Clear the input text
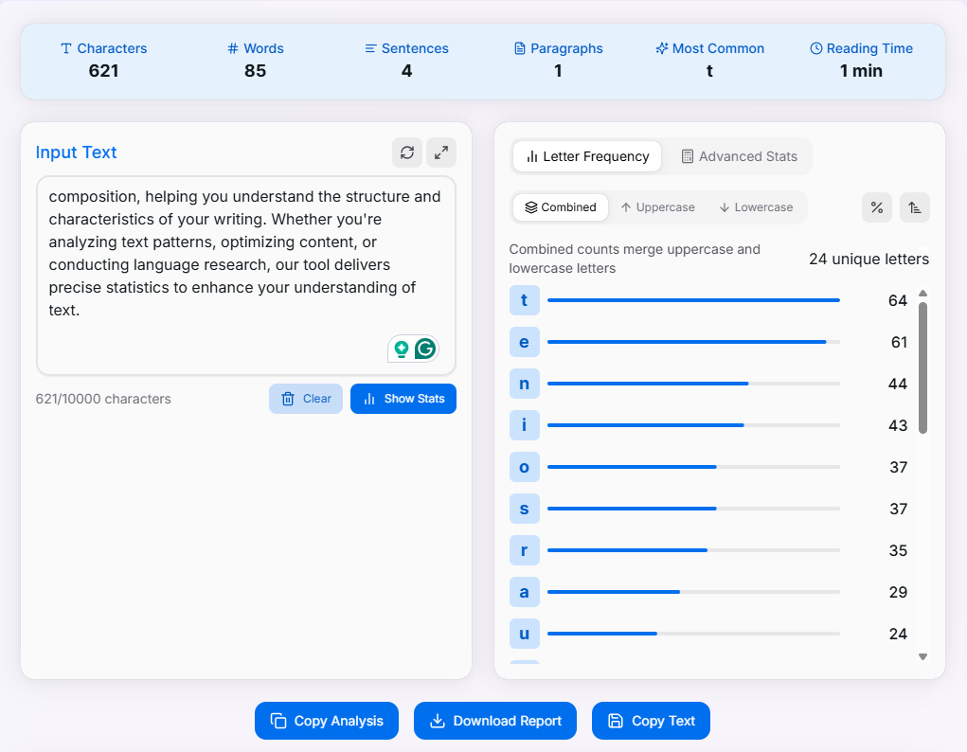967x752 pixels. [306, 399]
